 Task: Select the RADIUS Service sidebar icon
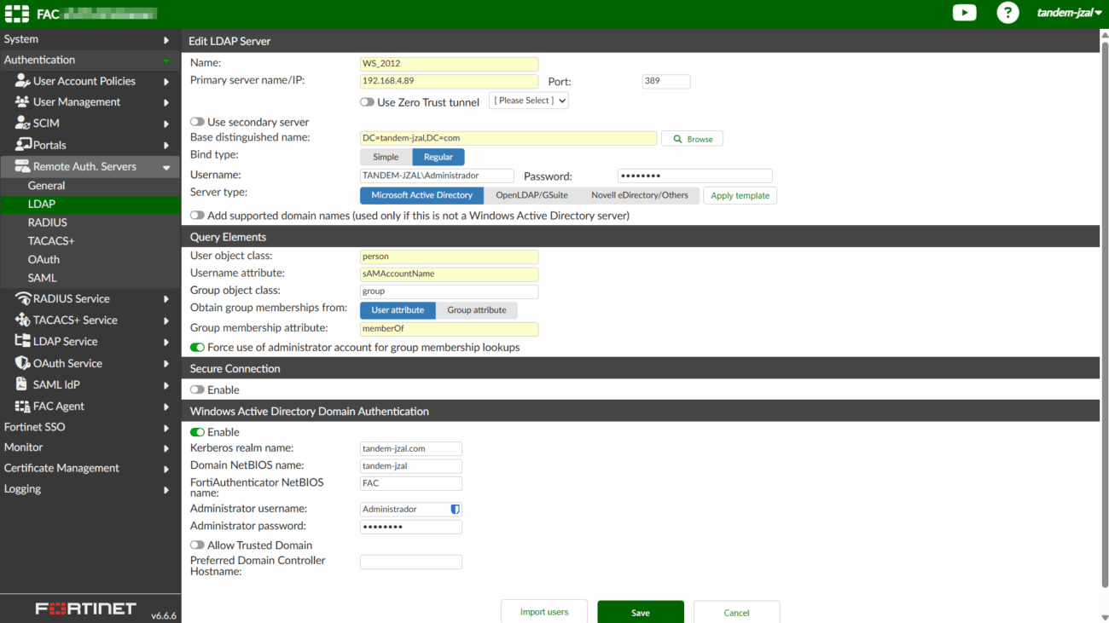tap(23, 298)
